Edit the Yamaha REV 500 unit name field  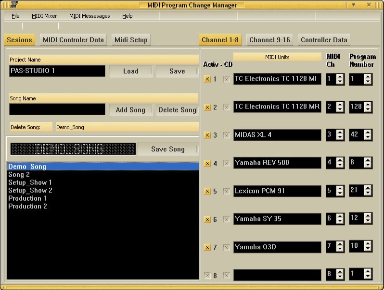tap(277, 163)
